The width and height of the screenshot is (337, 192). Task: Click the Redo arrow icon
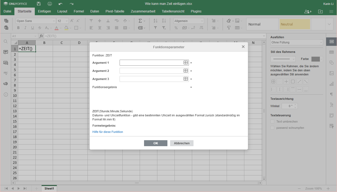(71, 4)
